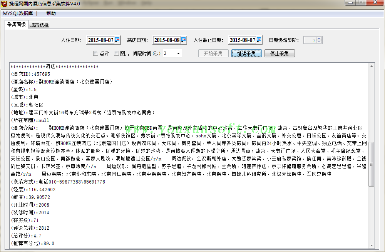385x252 pixels.
Task: Click the 入住截止日期 date field
Action: pyautogui.click(x=242, y=40)
